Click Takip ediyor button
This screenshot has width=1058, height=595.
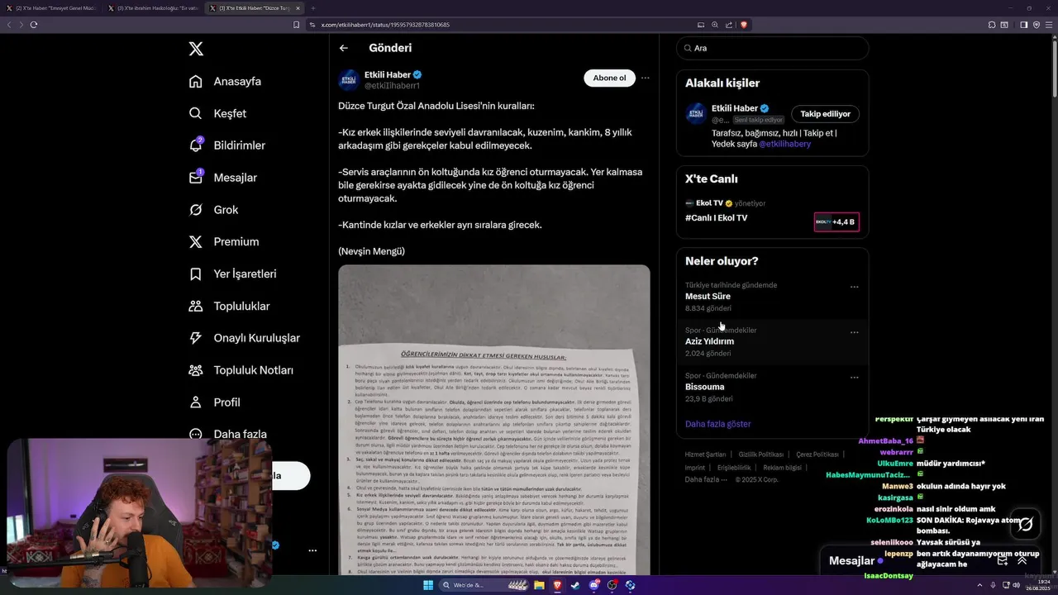[825, 114]
